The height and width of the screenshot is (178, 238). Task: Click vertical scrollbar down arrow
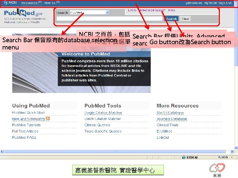click(236, 148)
